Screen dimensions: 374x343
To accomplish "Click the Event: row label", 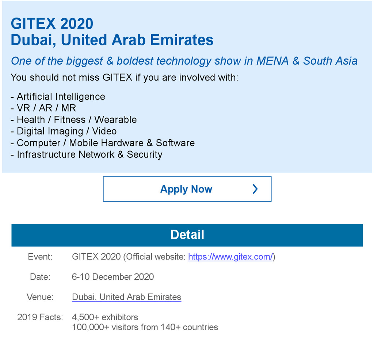I will (40, 257).
